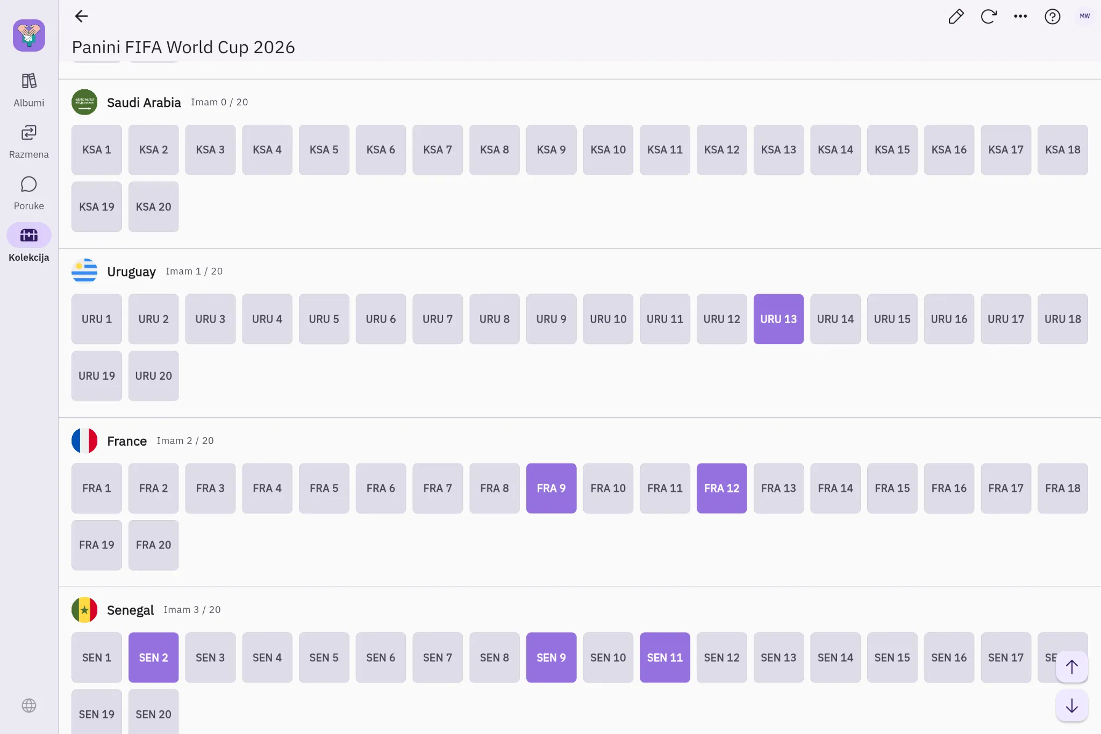1101x734 pixels.
Task: Click the pencil edit icon
Action: [x=956, y=17]
